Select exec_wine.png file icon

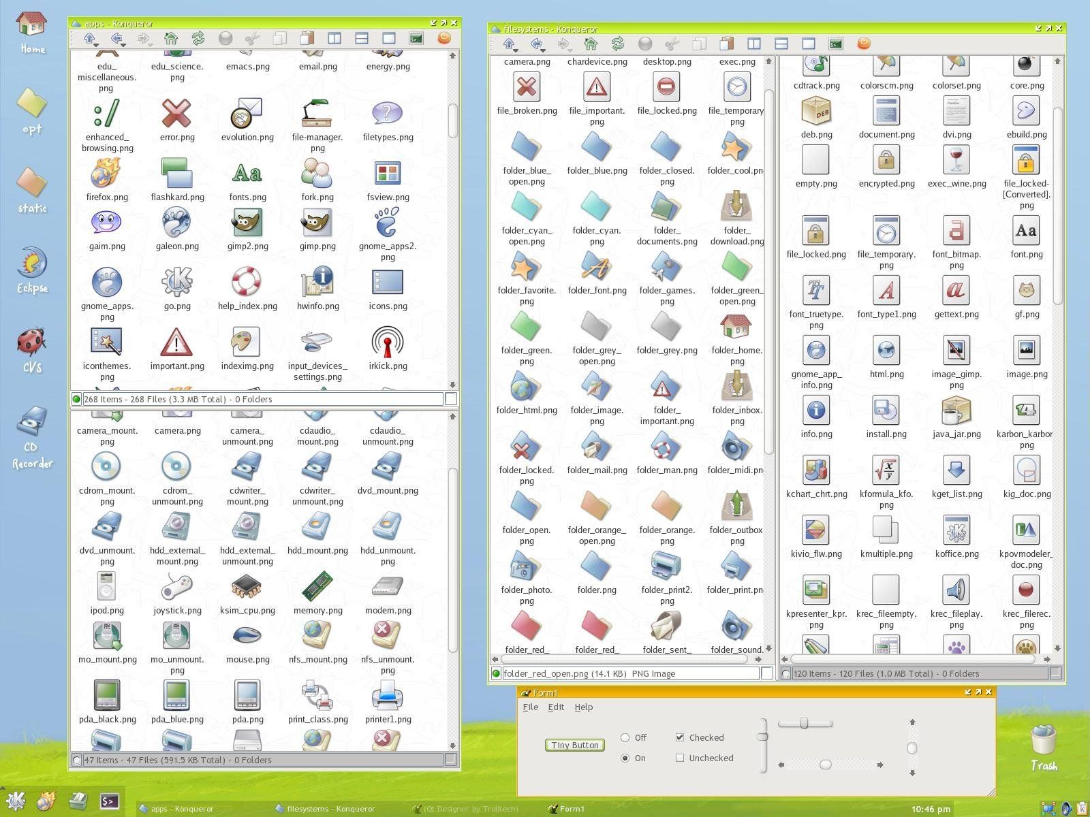tap(956, 160)
